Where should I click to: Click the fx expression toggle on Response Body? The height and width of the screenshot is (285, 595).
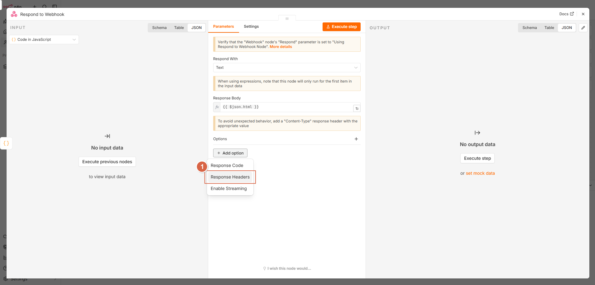pos(217,107)
